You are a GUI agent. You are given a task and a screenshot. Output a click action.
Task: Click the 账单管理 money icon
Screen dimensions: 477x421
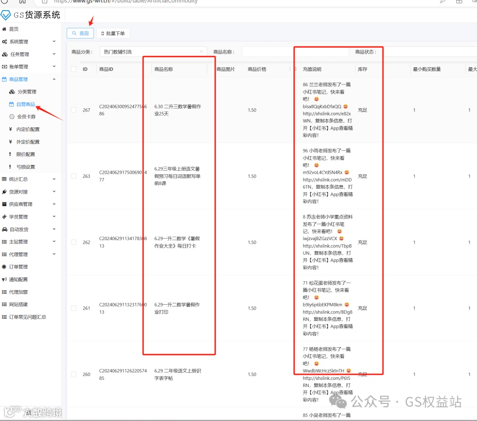pos(4,67)
